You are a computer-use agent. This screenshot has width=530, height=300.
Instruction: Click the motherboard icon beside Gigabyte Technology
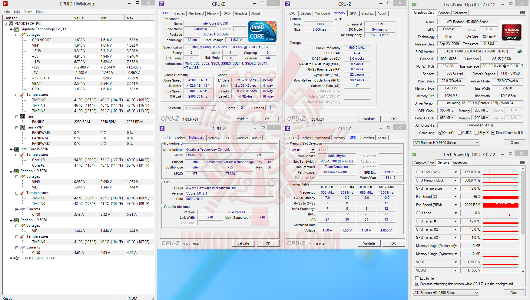coord(17,29)
